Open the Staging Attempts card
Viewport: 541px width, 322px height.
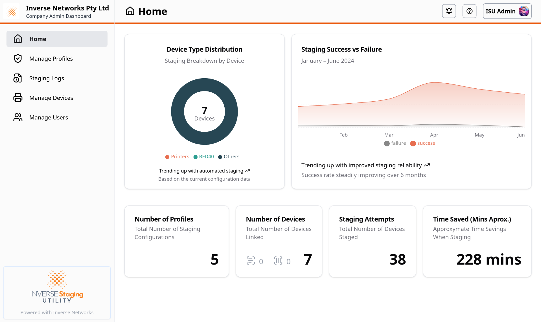point(372,241)
